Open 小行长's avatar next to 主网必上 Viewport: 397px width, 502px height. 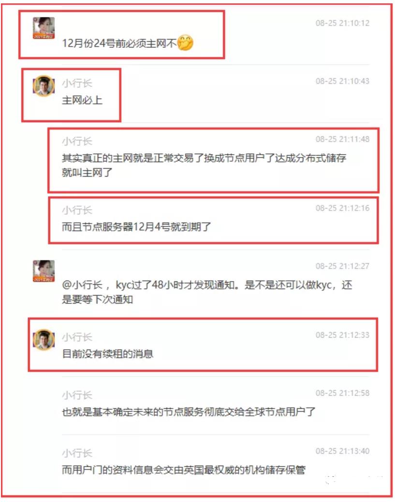44,86
